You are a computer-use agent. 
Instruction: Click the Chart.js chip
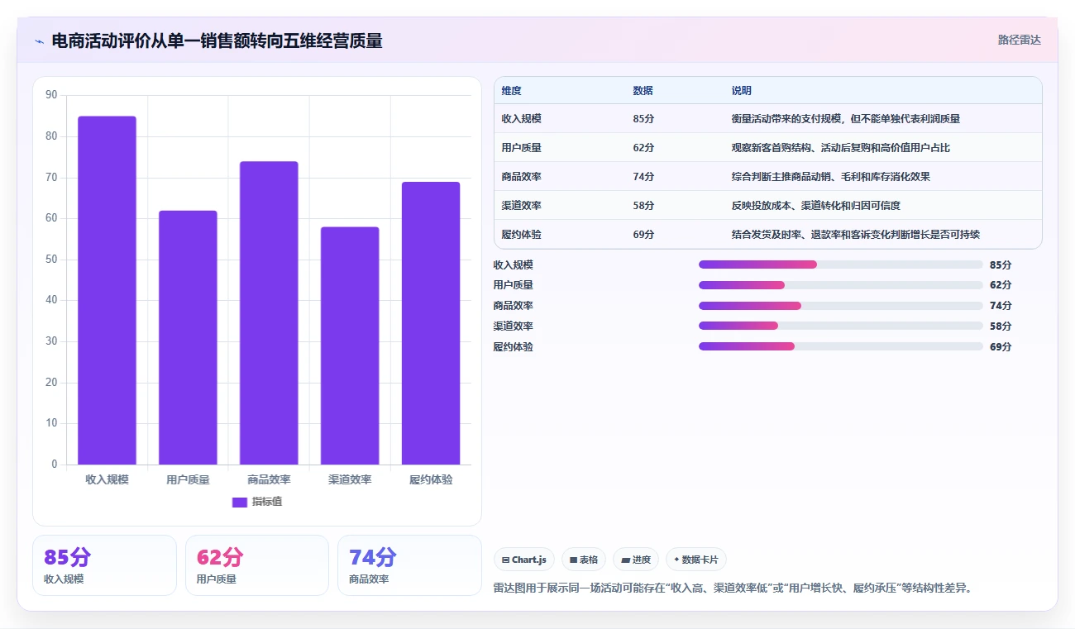pyautogui.click(x=524, y=560)
